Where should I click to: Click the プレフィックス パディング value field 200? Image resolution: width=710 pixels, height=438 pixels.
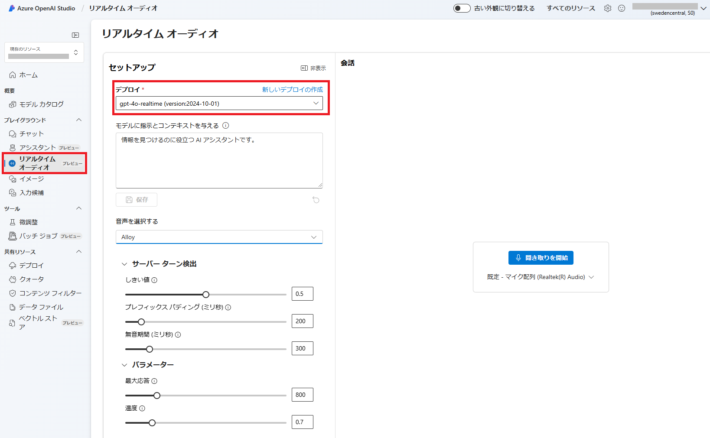click(x=303, y=321)
